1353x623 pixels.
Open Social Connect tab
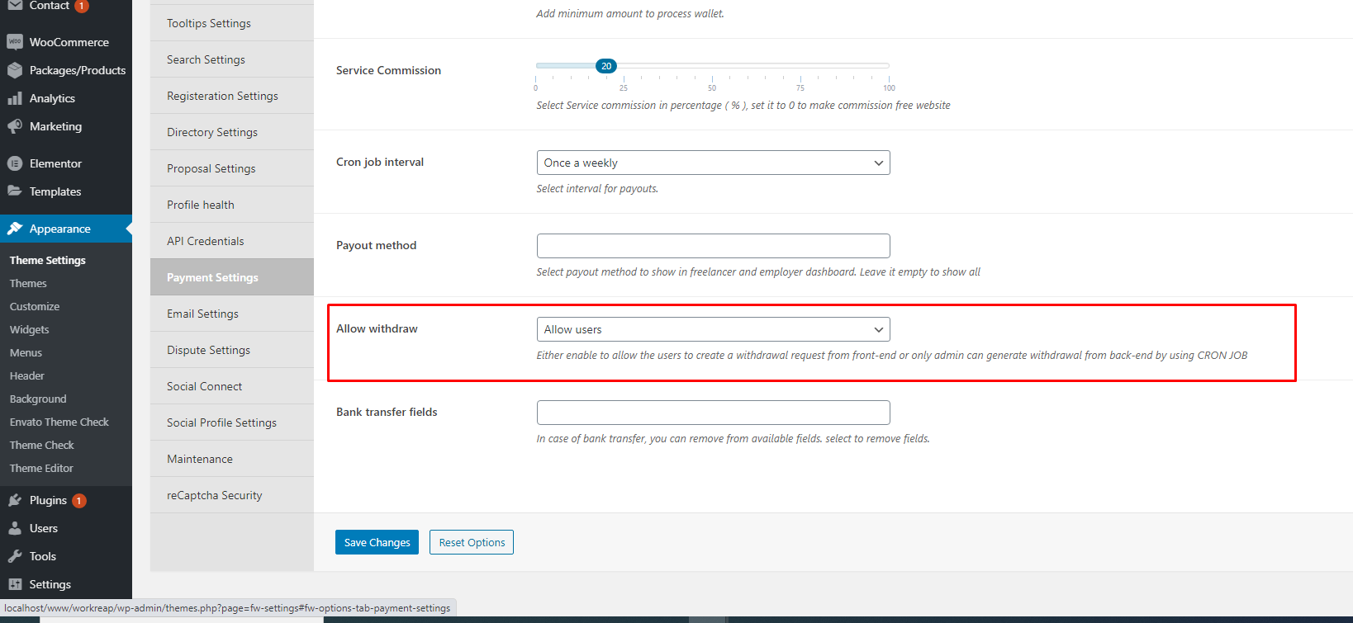pos(232,386)
